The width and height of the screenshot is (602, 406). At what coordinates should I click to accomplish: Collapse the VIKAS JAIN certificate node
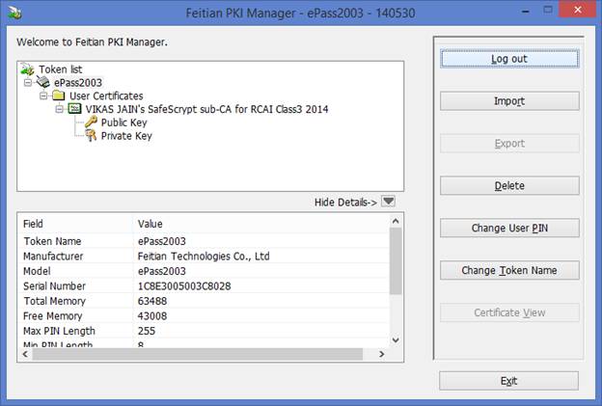tap(59, 109)
